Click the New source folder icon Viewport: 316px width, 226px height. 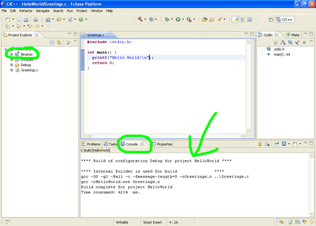coord(59,19)
